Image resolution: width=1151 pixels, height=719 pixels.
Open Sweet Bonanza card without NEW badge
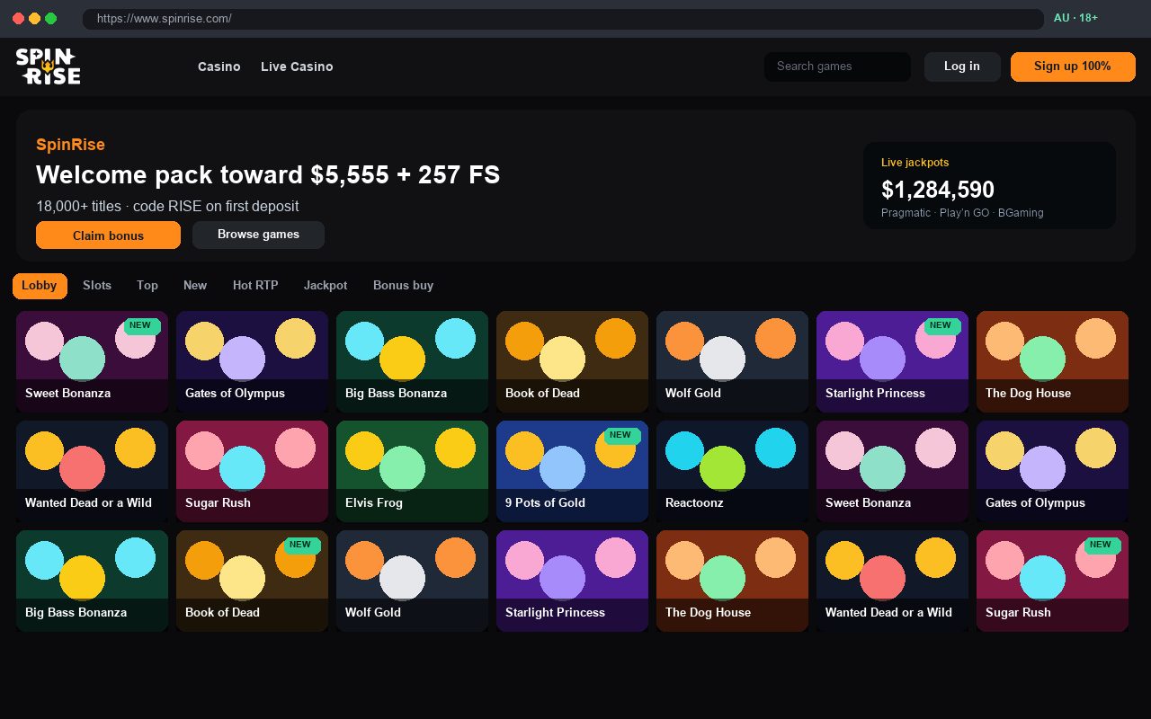(892, 471)
